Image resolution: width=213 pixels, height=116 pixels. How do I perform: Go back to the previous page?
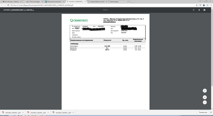(2, 5)
